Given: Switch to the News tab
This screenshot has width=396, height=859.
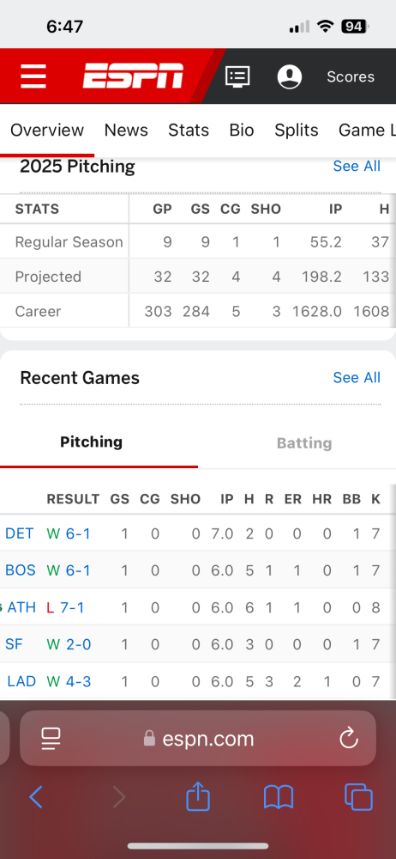Looking at the screenshot, I should point(126,130).
